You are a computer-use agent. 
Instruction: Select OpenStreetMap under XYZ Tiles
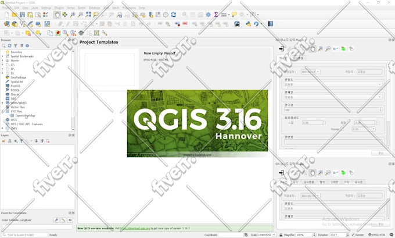[25, 116]
